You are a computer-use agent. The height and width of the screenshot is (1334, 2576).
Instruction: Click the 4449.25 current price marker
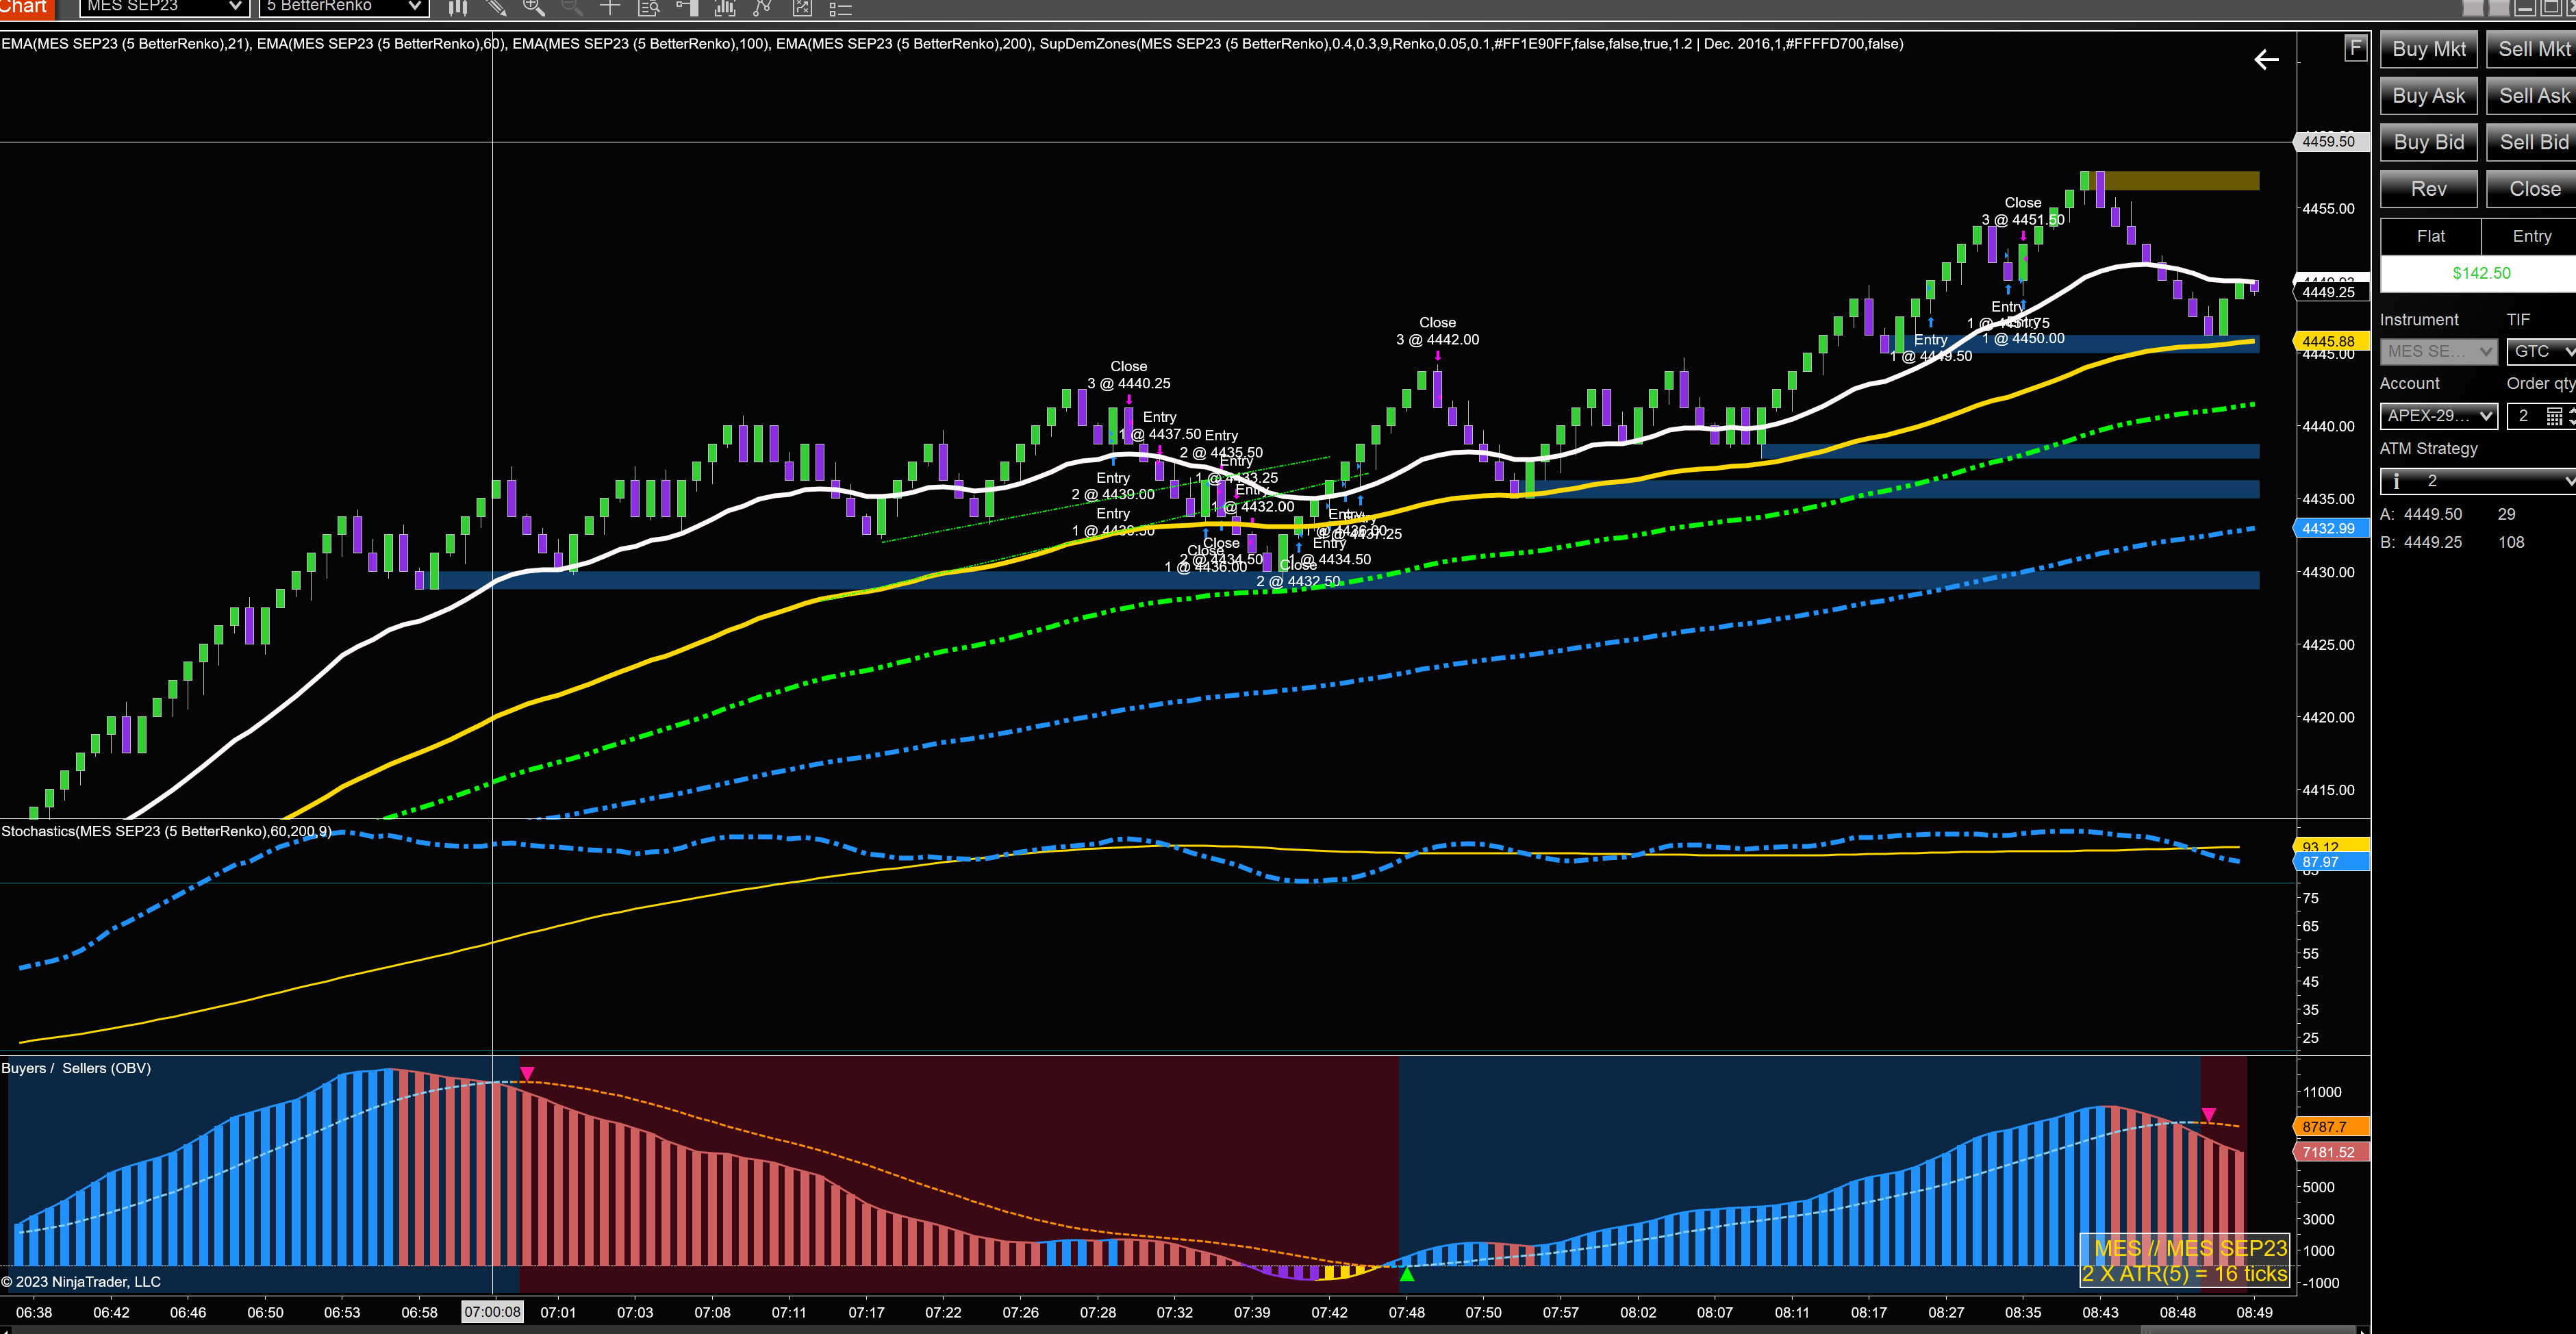[2331, 292]
